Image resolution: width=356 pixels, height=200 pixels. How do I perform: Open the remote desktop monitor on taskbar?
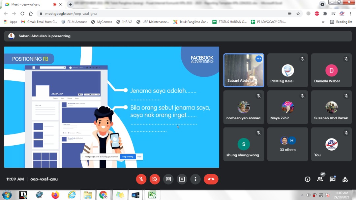click(x=135, y=195)
